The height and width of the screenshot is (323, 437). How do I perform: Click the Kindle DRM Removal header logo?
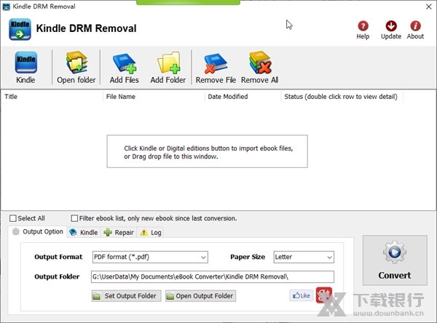coord(20,29)
